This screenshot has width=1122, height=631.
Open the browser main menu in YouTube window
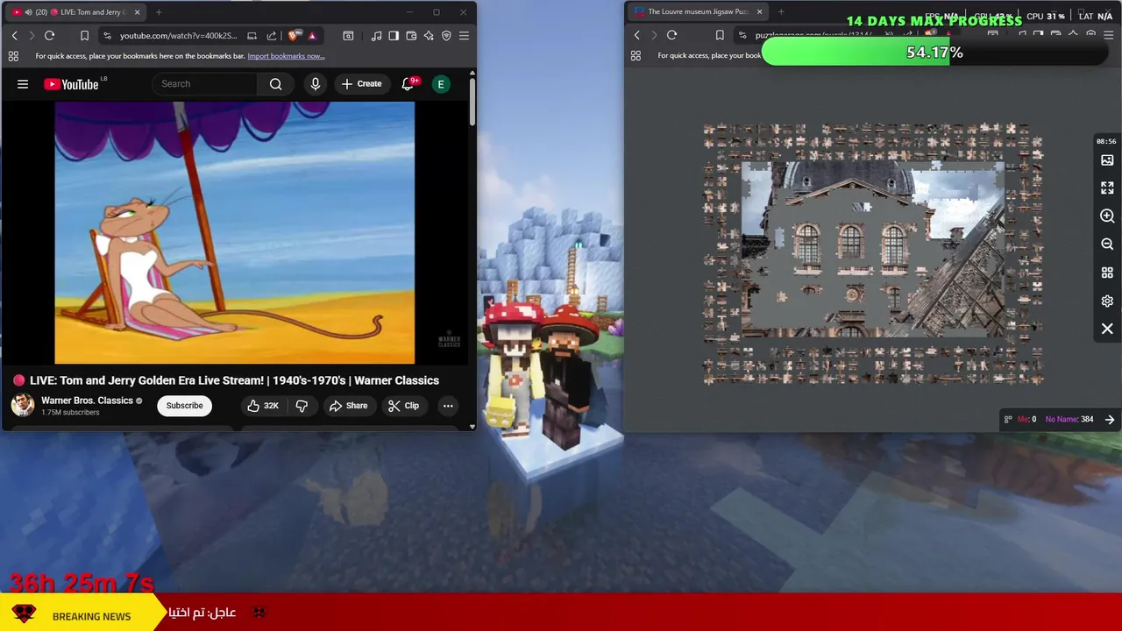[x=464, y=35]
